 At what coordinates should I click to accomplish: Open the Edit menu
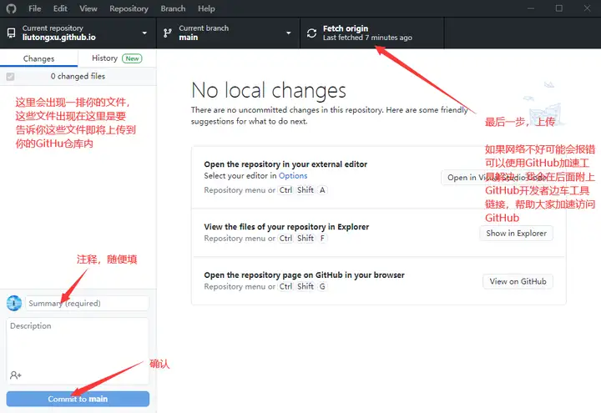pos(60,8)
